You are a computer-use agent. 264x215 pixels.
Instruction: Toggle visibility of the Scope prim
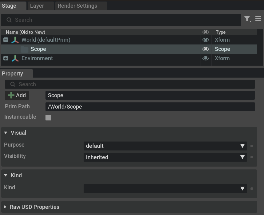[x=205, y=49]
